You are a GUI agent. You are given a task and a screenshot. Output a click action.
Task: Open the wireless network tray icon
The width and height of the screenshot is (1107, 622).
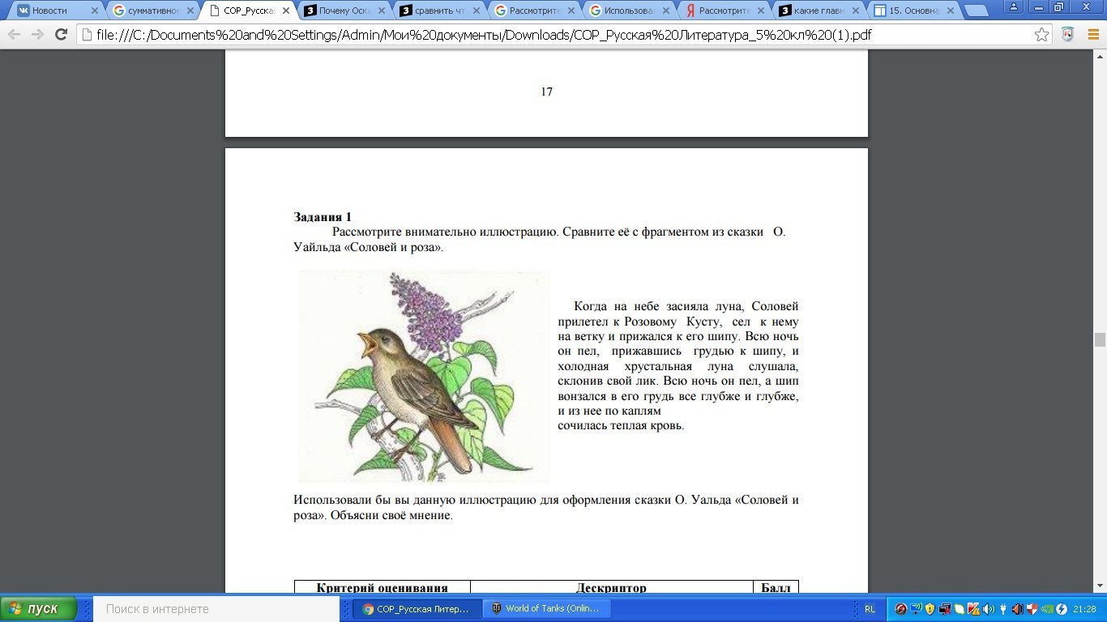click(x=915, y=609)
